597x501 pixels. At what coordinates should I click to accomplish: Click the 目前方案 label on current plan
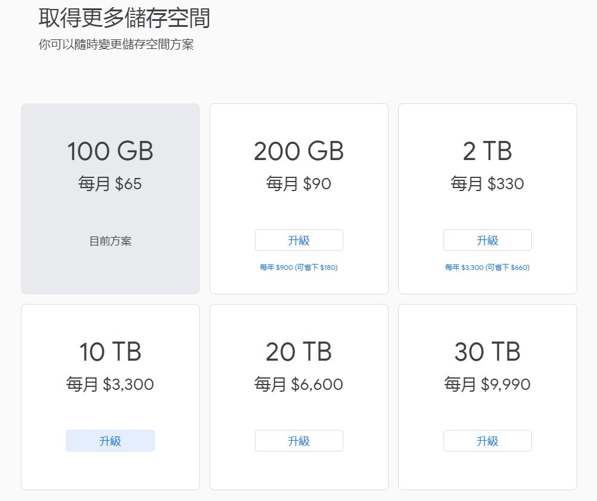point(110,241)
